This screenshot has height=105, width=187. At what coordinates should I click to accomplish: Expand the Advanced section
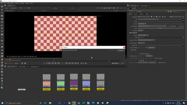(129, 50)
